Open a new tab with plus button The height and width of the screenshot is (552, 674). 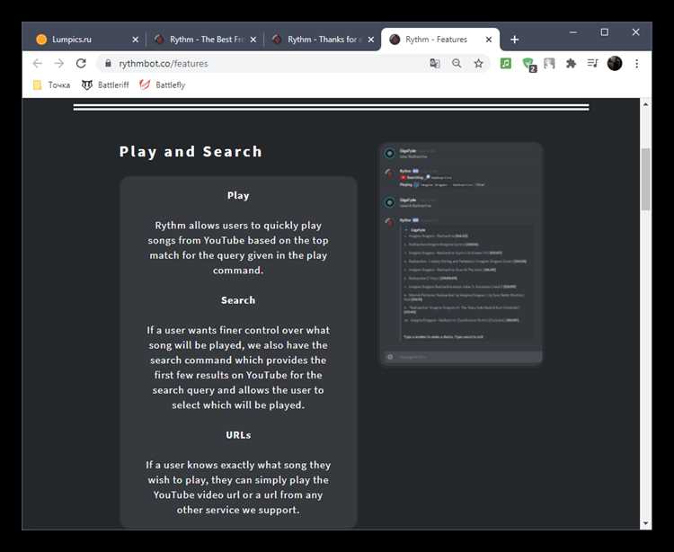[x=515, y=40]
